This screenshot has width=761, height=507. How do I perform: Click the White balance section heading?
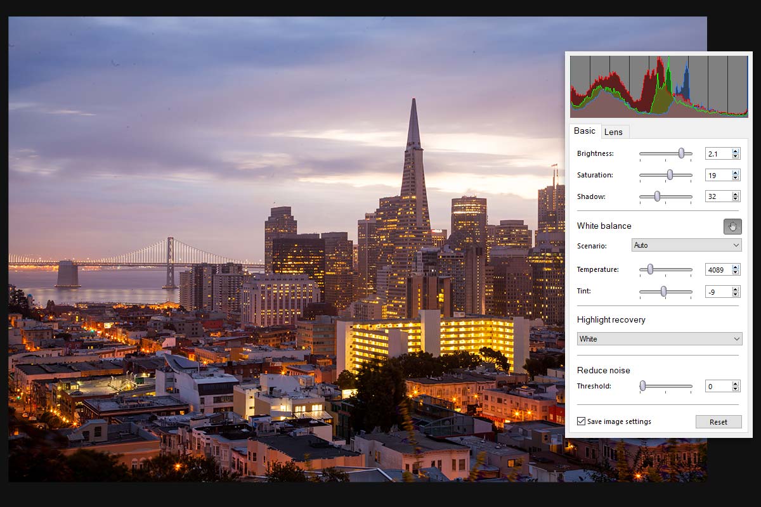604,226
